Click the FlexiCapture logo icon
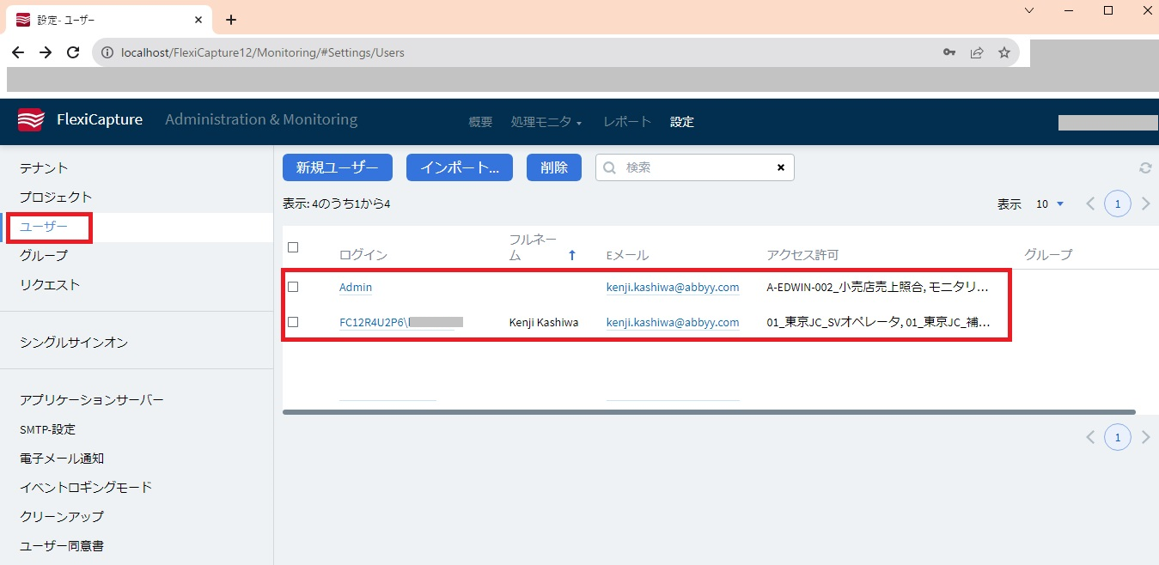Screen dimensions: 1159x565 (30, 120)
